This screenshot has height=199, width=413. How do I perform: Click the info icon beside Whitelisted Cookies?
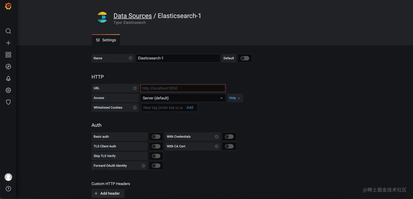coord(135,108)
